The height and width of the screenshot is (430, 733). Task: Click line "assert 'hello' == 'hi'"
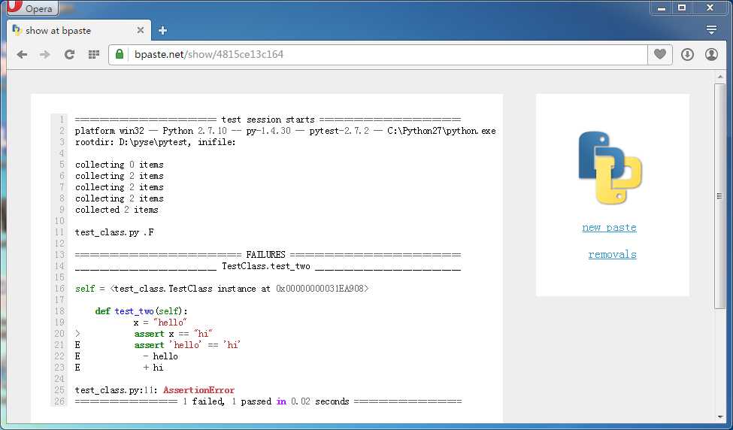click(x=187, y=345)
